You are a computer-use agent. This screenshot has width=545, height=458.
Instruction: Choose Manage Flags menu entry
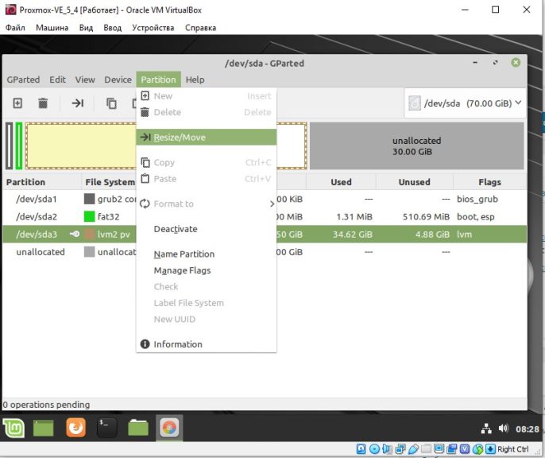(x=207, y=270)
